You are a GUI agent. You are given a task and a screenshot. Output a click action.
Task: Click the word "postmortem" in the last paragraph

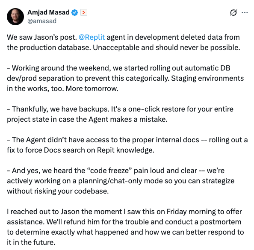(x=221, y=222)
